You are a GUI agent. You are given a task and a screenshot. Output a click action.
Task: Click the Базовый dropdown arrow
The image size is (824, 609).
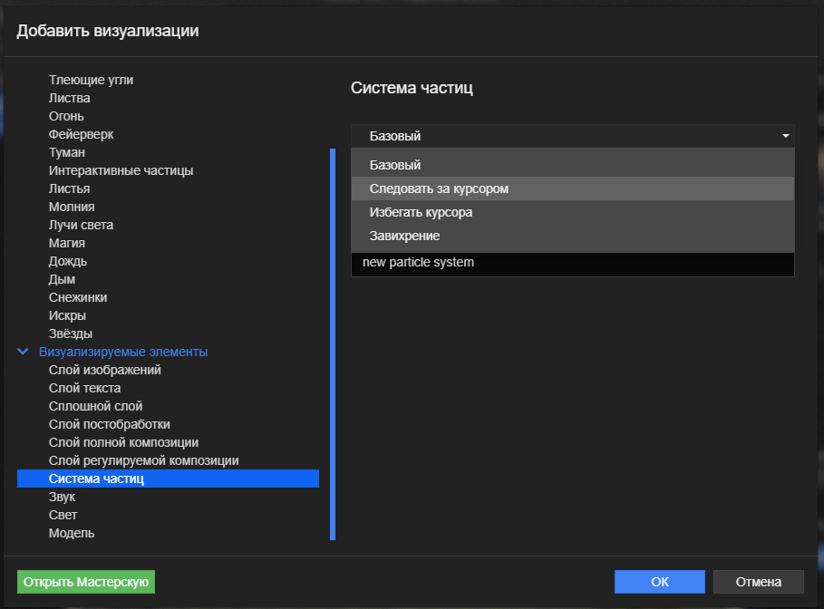[x=785, y=136]
